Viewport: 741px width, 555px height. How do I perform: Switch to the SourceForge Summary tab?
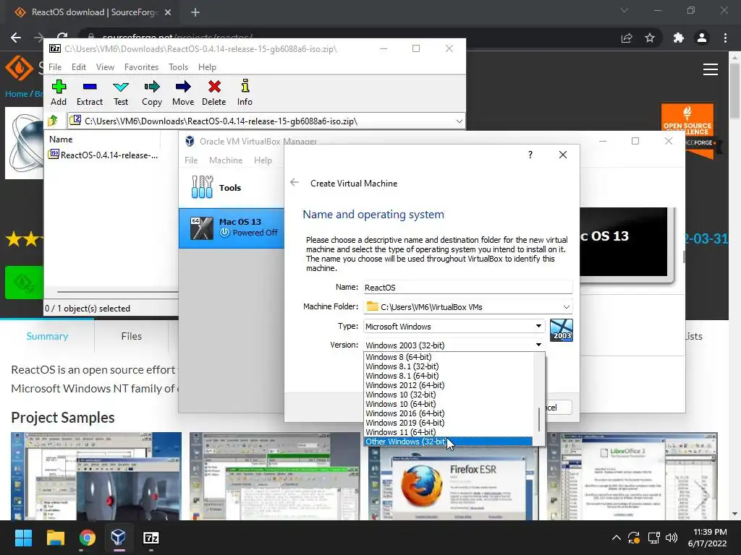point(47,336)
